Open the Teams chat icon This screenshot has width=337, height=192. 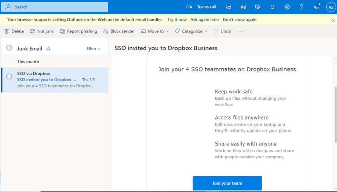click(x=228, y=7)
